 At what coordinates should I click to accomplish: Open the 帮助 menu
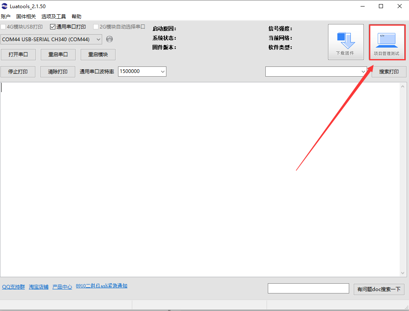click(x=77, y=16)
